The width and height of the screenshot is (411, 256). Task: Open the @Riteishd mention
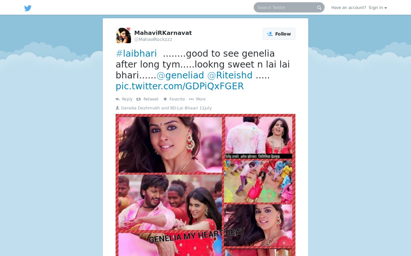(230, 75)
